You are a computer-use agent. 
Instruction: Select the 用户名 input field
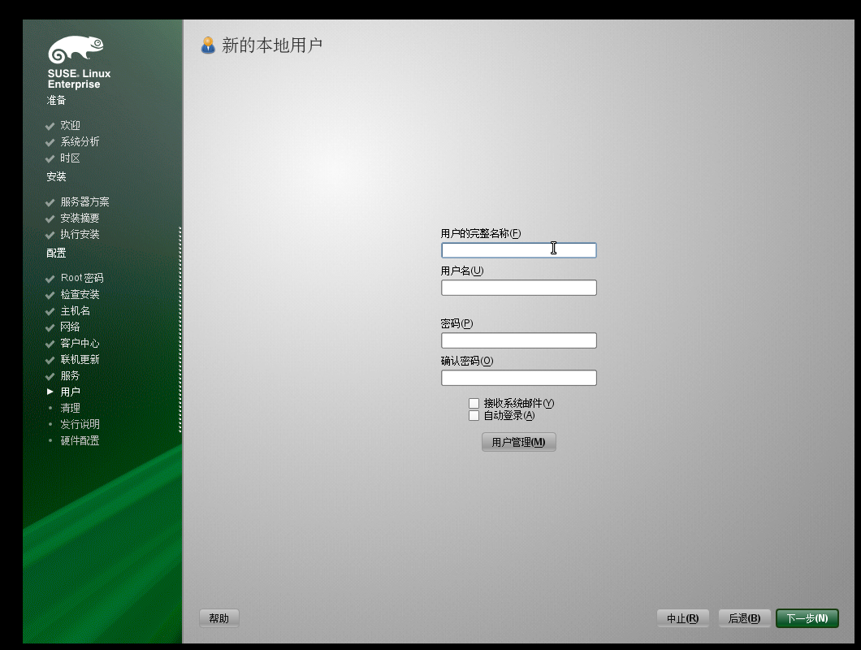click(x=518, y=287)
